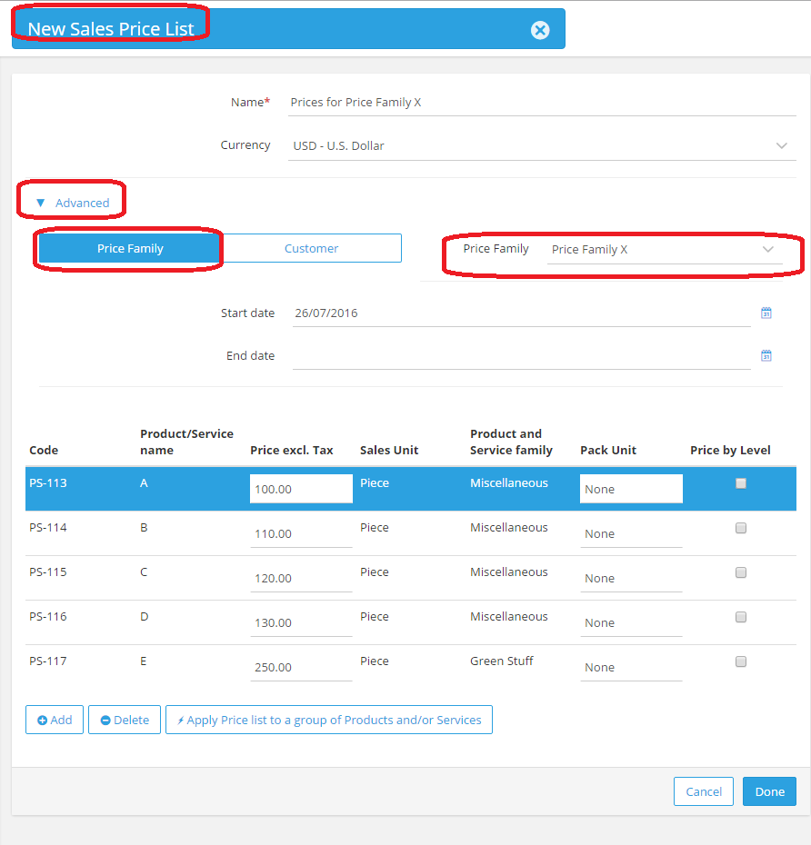Check Price by Level for PS-117
This screenshot has height=845, width=811.
(741, 661)
